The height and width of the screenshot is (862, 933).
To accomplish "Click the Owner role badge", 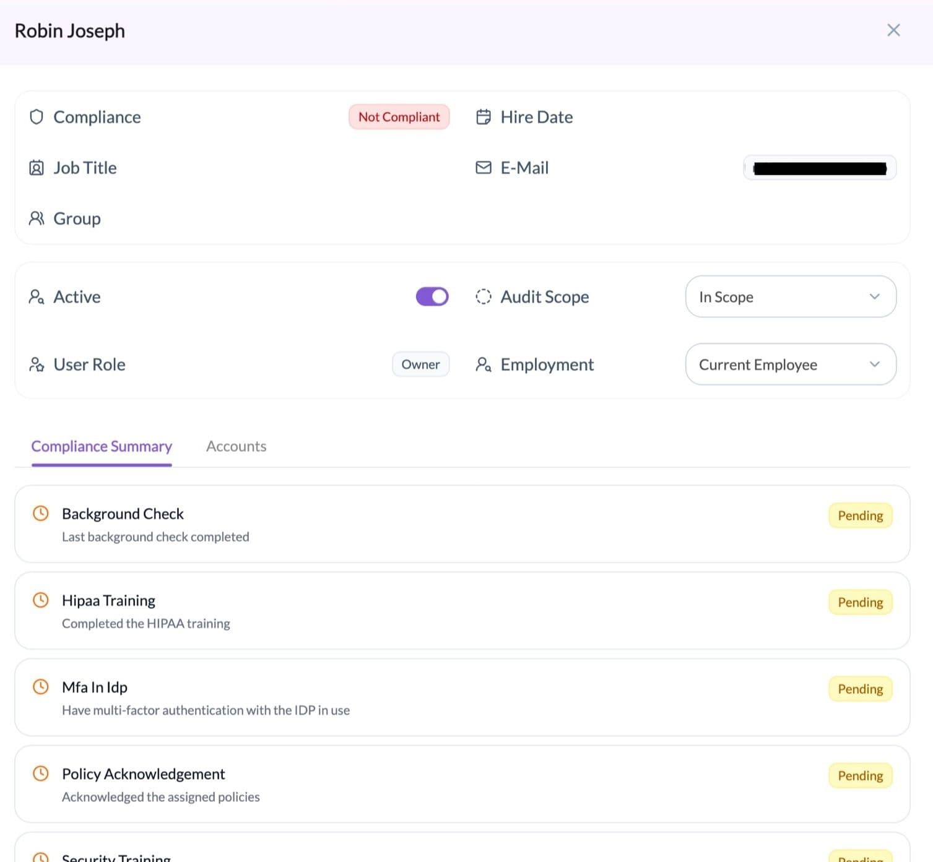I will click(420, 364).
